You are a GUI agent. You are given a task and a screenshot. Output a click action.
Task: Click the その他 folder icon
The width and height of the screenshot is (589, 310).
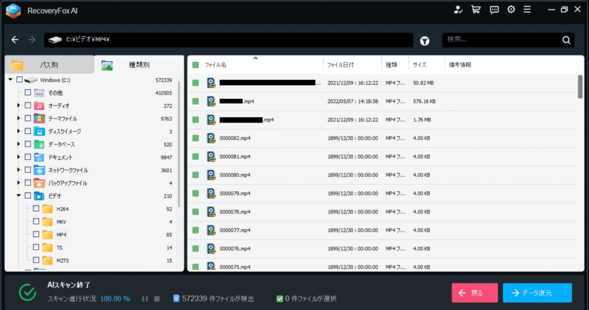(39, 93)
